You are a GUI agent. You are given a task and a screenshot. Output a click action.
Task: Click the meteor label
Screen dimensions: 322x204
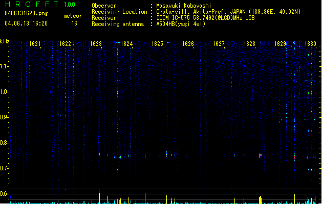(x=73, y=16)
